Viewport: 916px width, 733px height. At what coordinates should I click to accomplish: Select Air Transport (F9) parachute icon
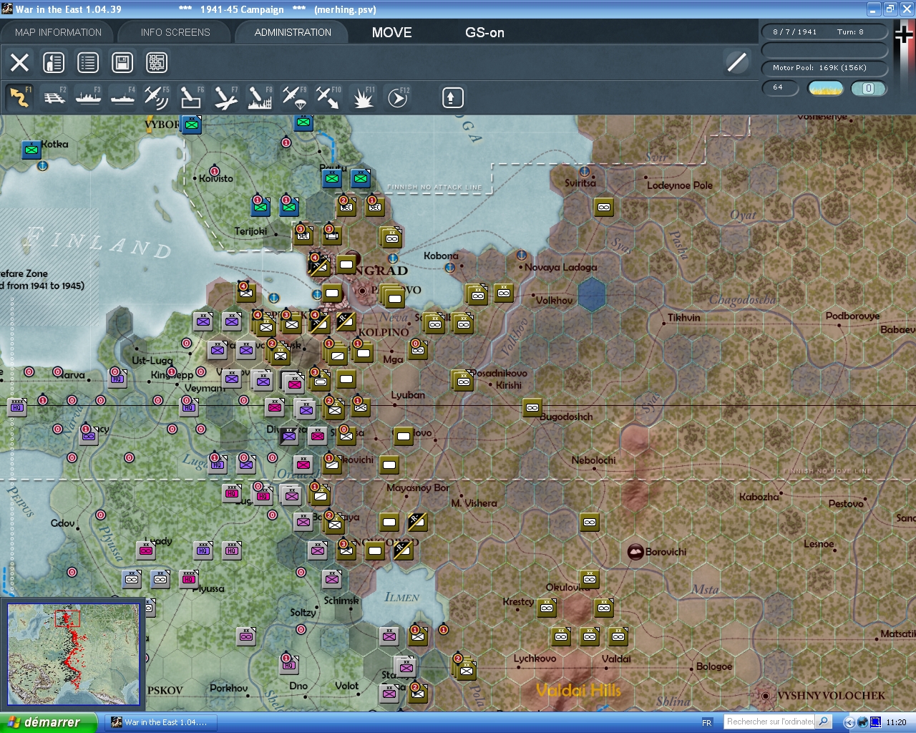tap(294, 97)
